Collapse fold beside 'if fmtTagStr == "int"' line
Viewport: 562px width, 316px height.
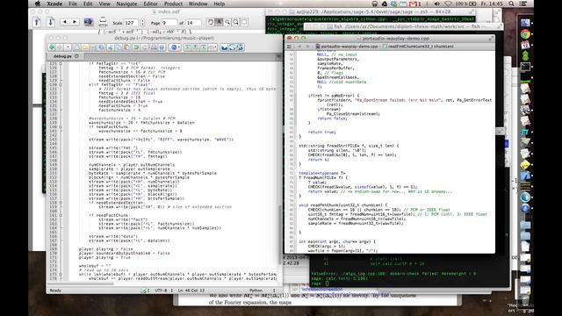pos(61,64)
